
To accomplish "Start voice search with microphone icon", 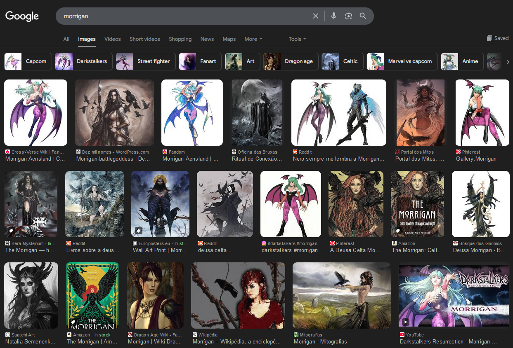I will click(334, 16).
